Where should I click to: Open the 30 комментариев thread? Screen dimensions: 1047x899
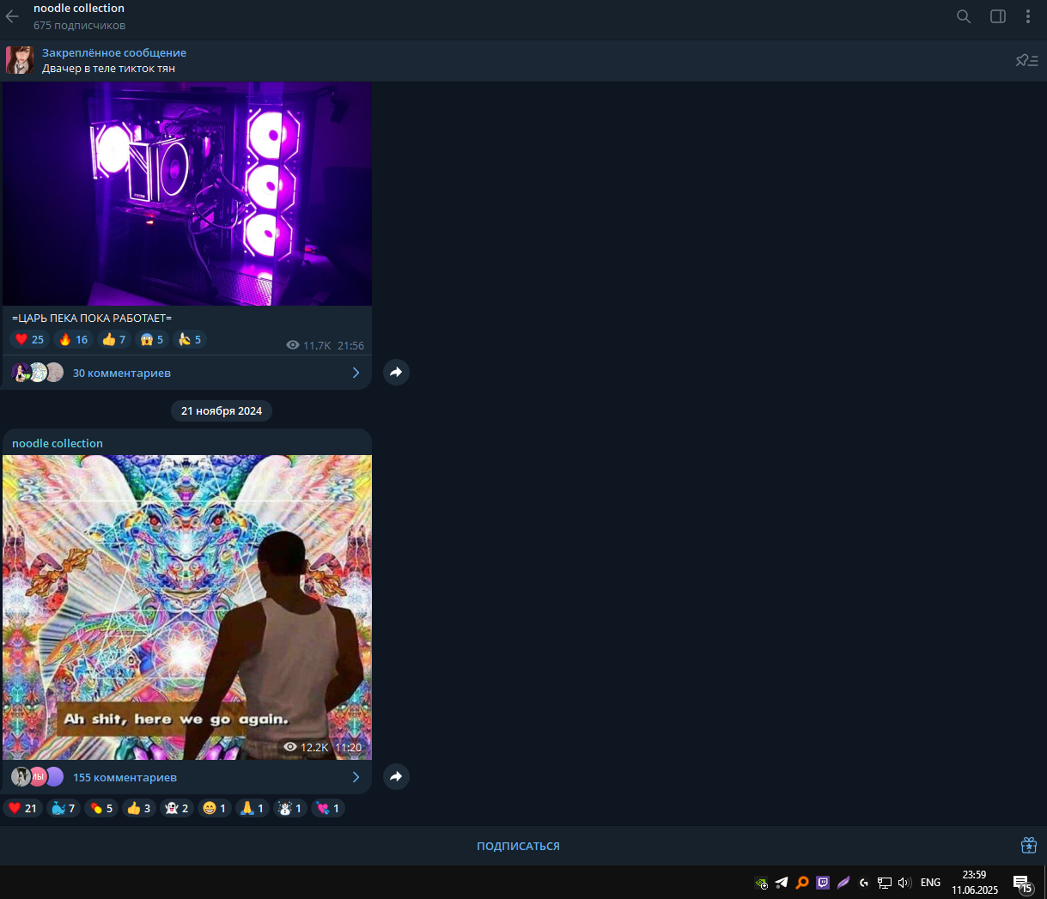tap(186, 373)
